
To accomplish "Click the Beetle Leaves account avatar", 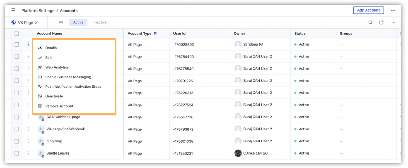I will click(x=41, y=154).
